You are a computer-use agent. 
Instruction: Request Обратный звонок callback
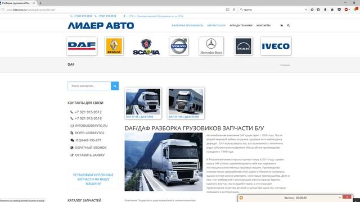(x=91, y=148)
